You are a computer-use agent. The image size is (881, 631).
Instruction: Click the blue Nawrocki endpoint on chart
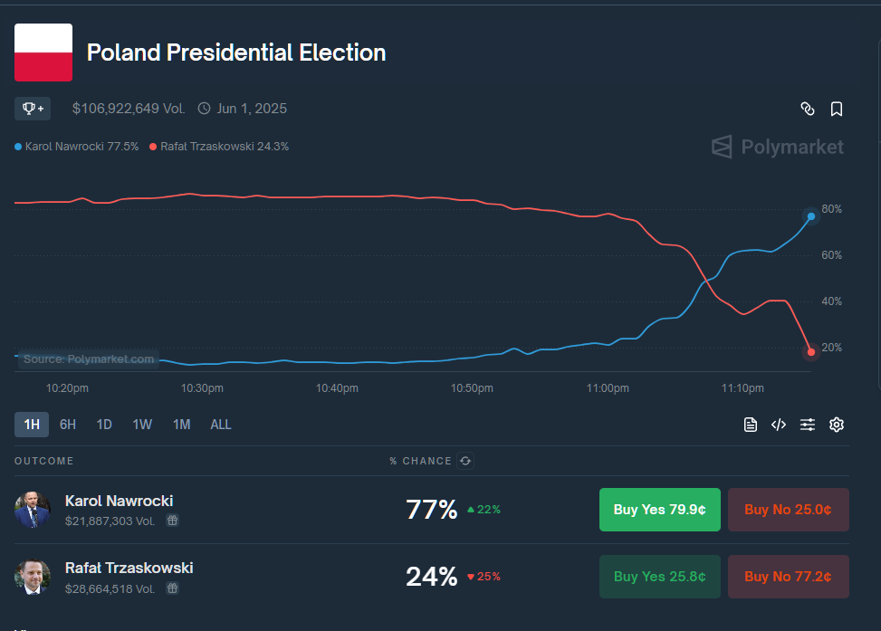point(811,216)
